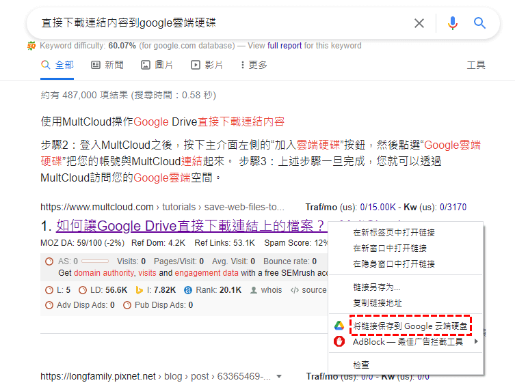The width and height of the screenshot is (515, 385).
Task: Click the L: 5 SEMrush links metric
Action: pyautogui.click(x=64, y=290)
